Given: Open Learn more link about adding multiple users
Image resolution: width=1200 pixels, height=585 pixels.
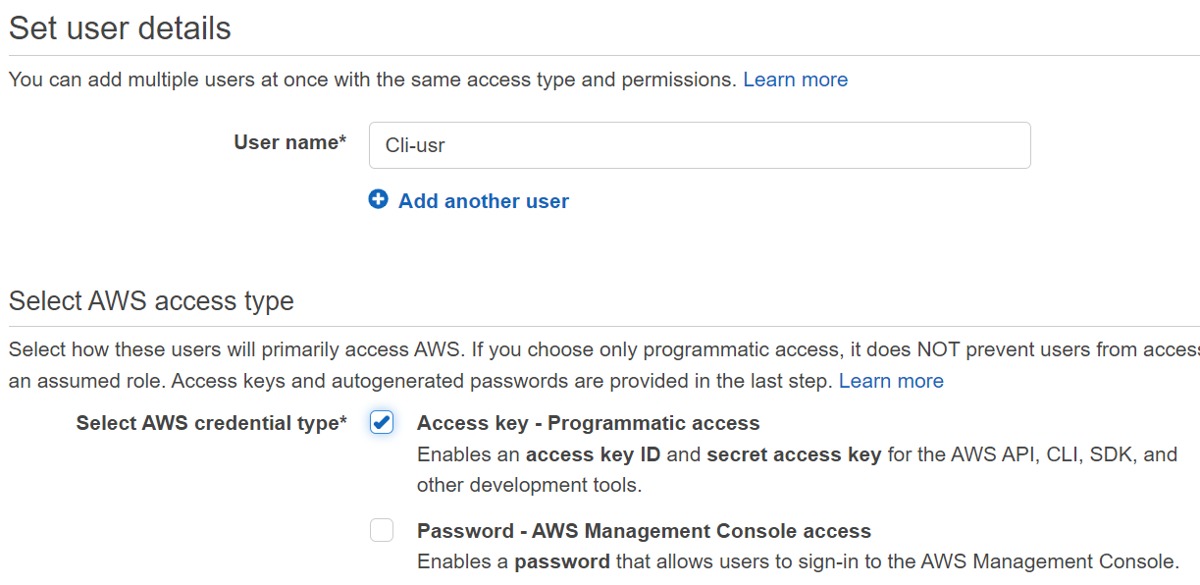Looking at the screenshot, I should pyautogui.click(x=795, y=80).
